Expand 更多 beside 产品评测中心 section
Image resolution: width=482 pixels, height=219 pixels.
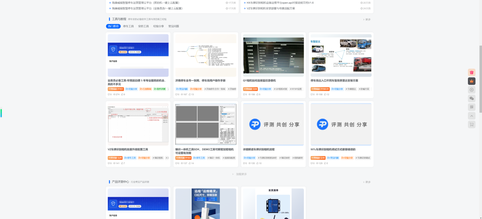[x=367, y=182]
